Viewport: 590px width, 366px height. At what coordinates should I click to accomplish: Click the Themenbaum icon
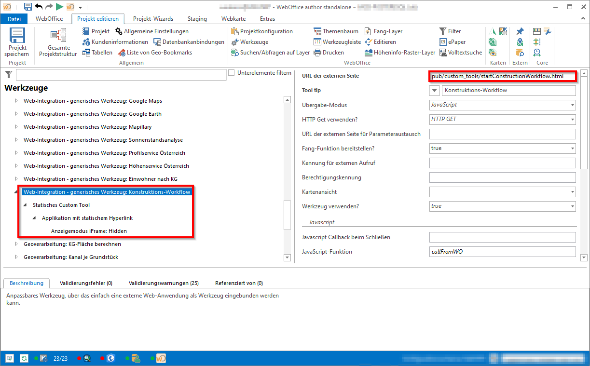coord(317,31)
